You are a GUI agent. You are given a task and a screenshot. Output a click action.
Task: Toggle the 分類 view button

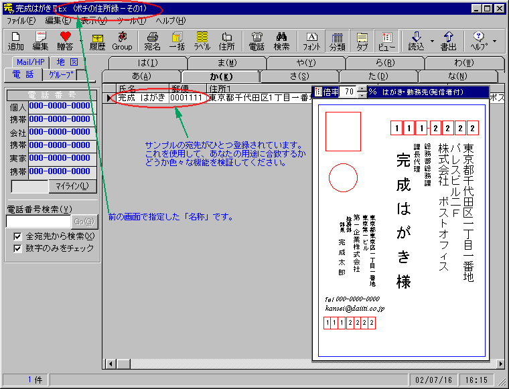point(338,41)
